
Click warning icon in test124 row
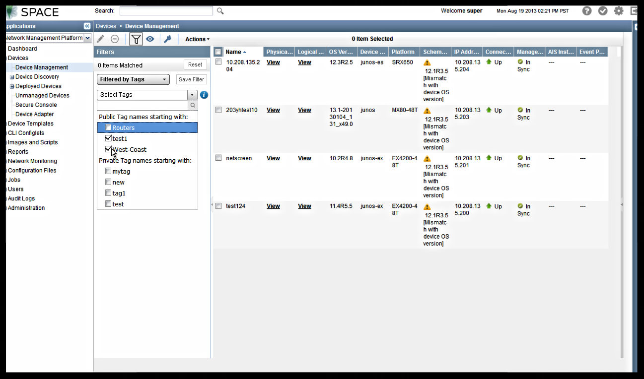tap(427, 206)
